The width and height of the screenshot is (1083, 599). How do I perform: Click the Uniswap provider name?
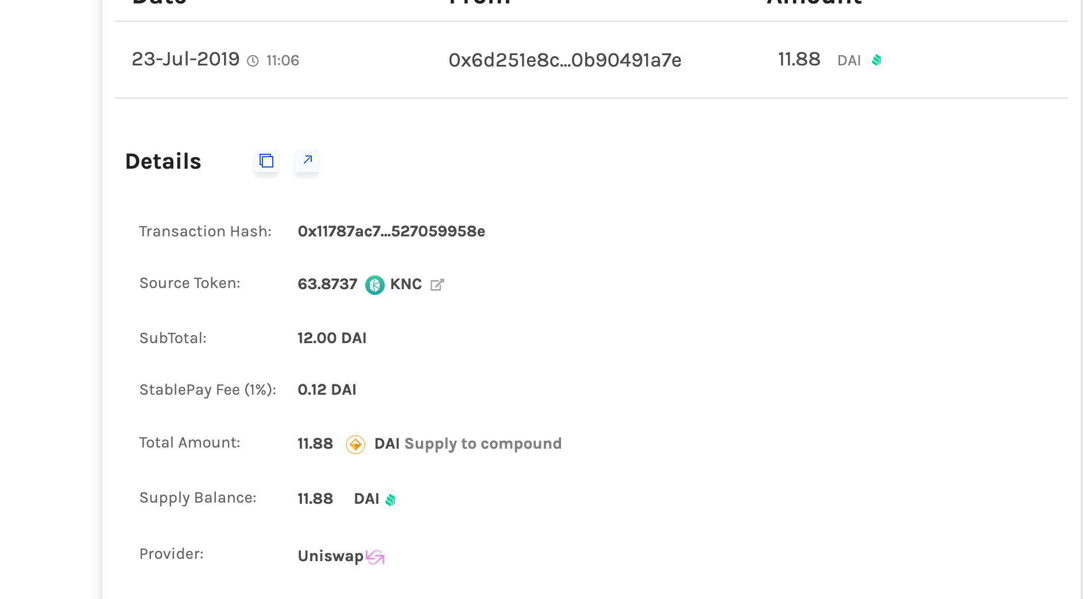pyautogui.click(x=330, y=556)
